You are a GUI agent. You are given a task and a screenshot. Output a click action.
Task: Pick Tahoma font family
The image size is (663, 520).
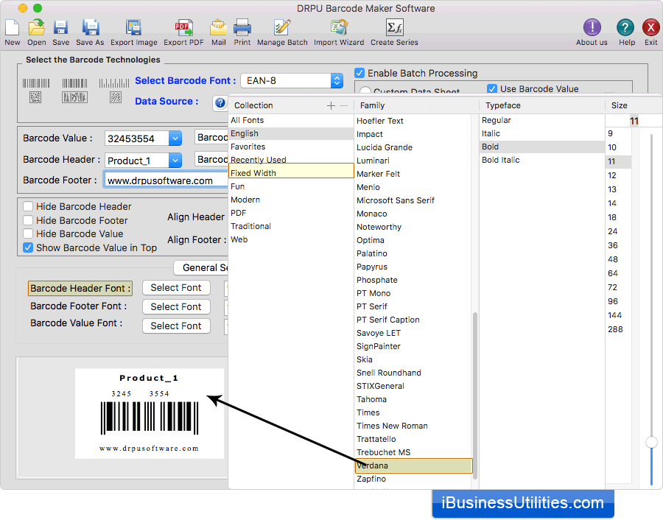413,399
